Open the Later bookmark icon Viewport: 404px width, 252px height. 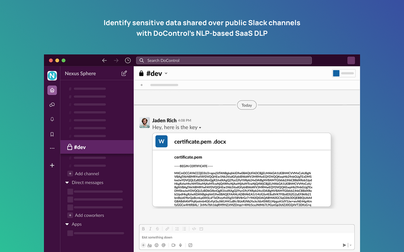click(52, 134)
